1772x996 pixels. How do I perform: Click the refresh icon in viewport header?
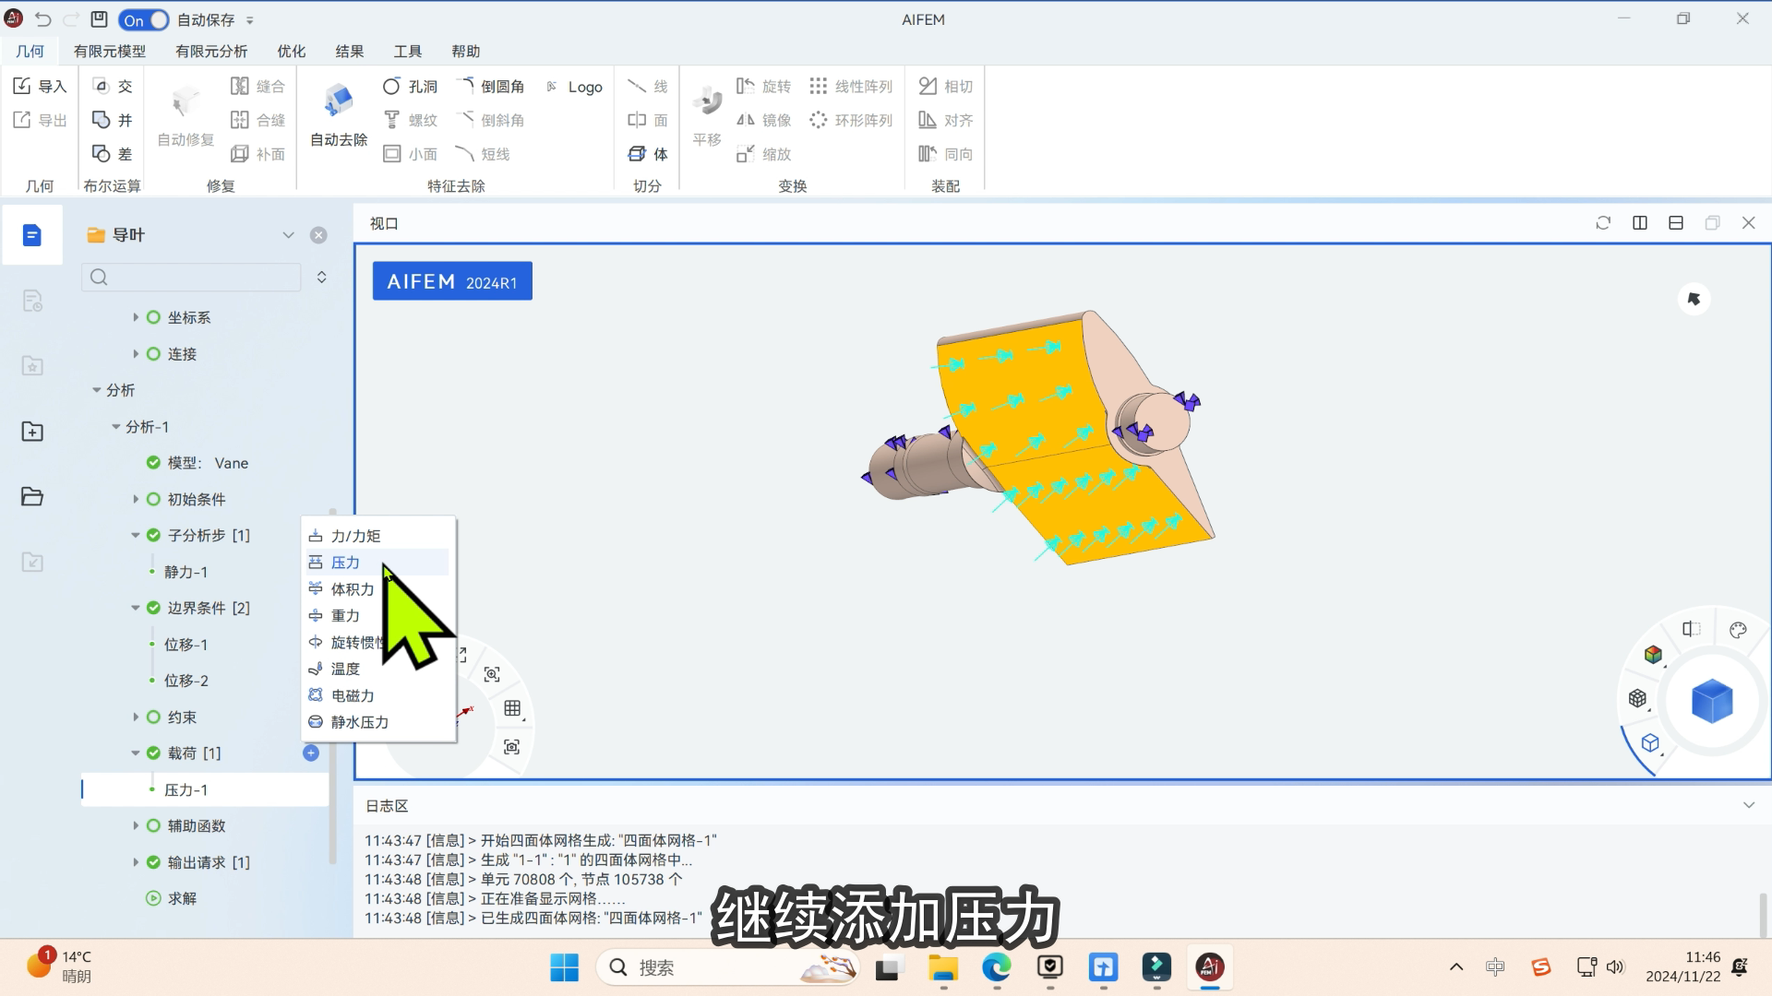[1603, 223]
